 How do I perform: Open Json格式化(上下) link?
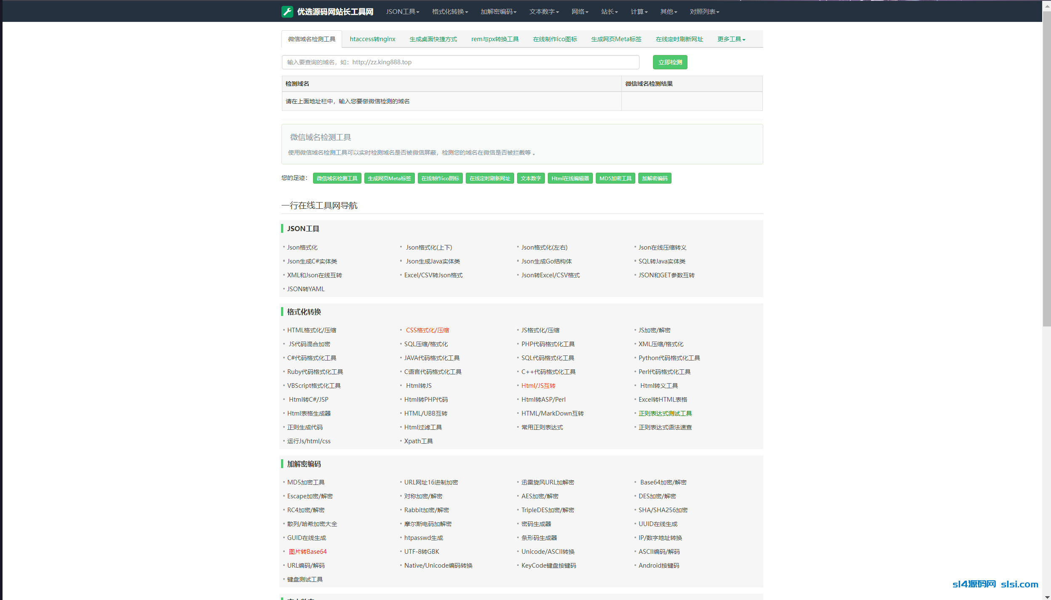click(x=429, y=247)
